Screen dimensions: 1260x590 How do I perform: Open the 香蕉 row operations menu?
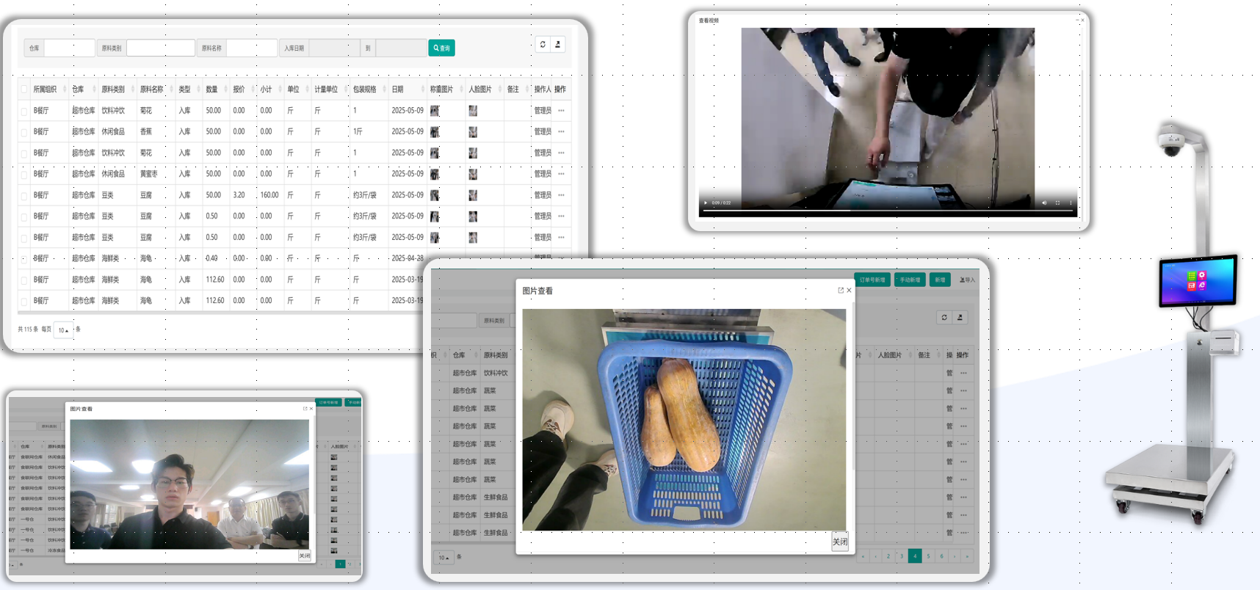561,132
